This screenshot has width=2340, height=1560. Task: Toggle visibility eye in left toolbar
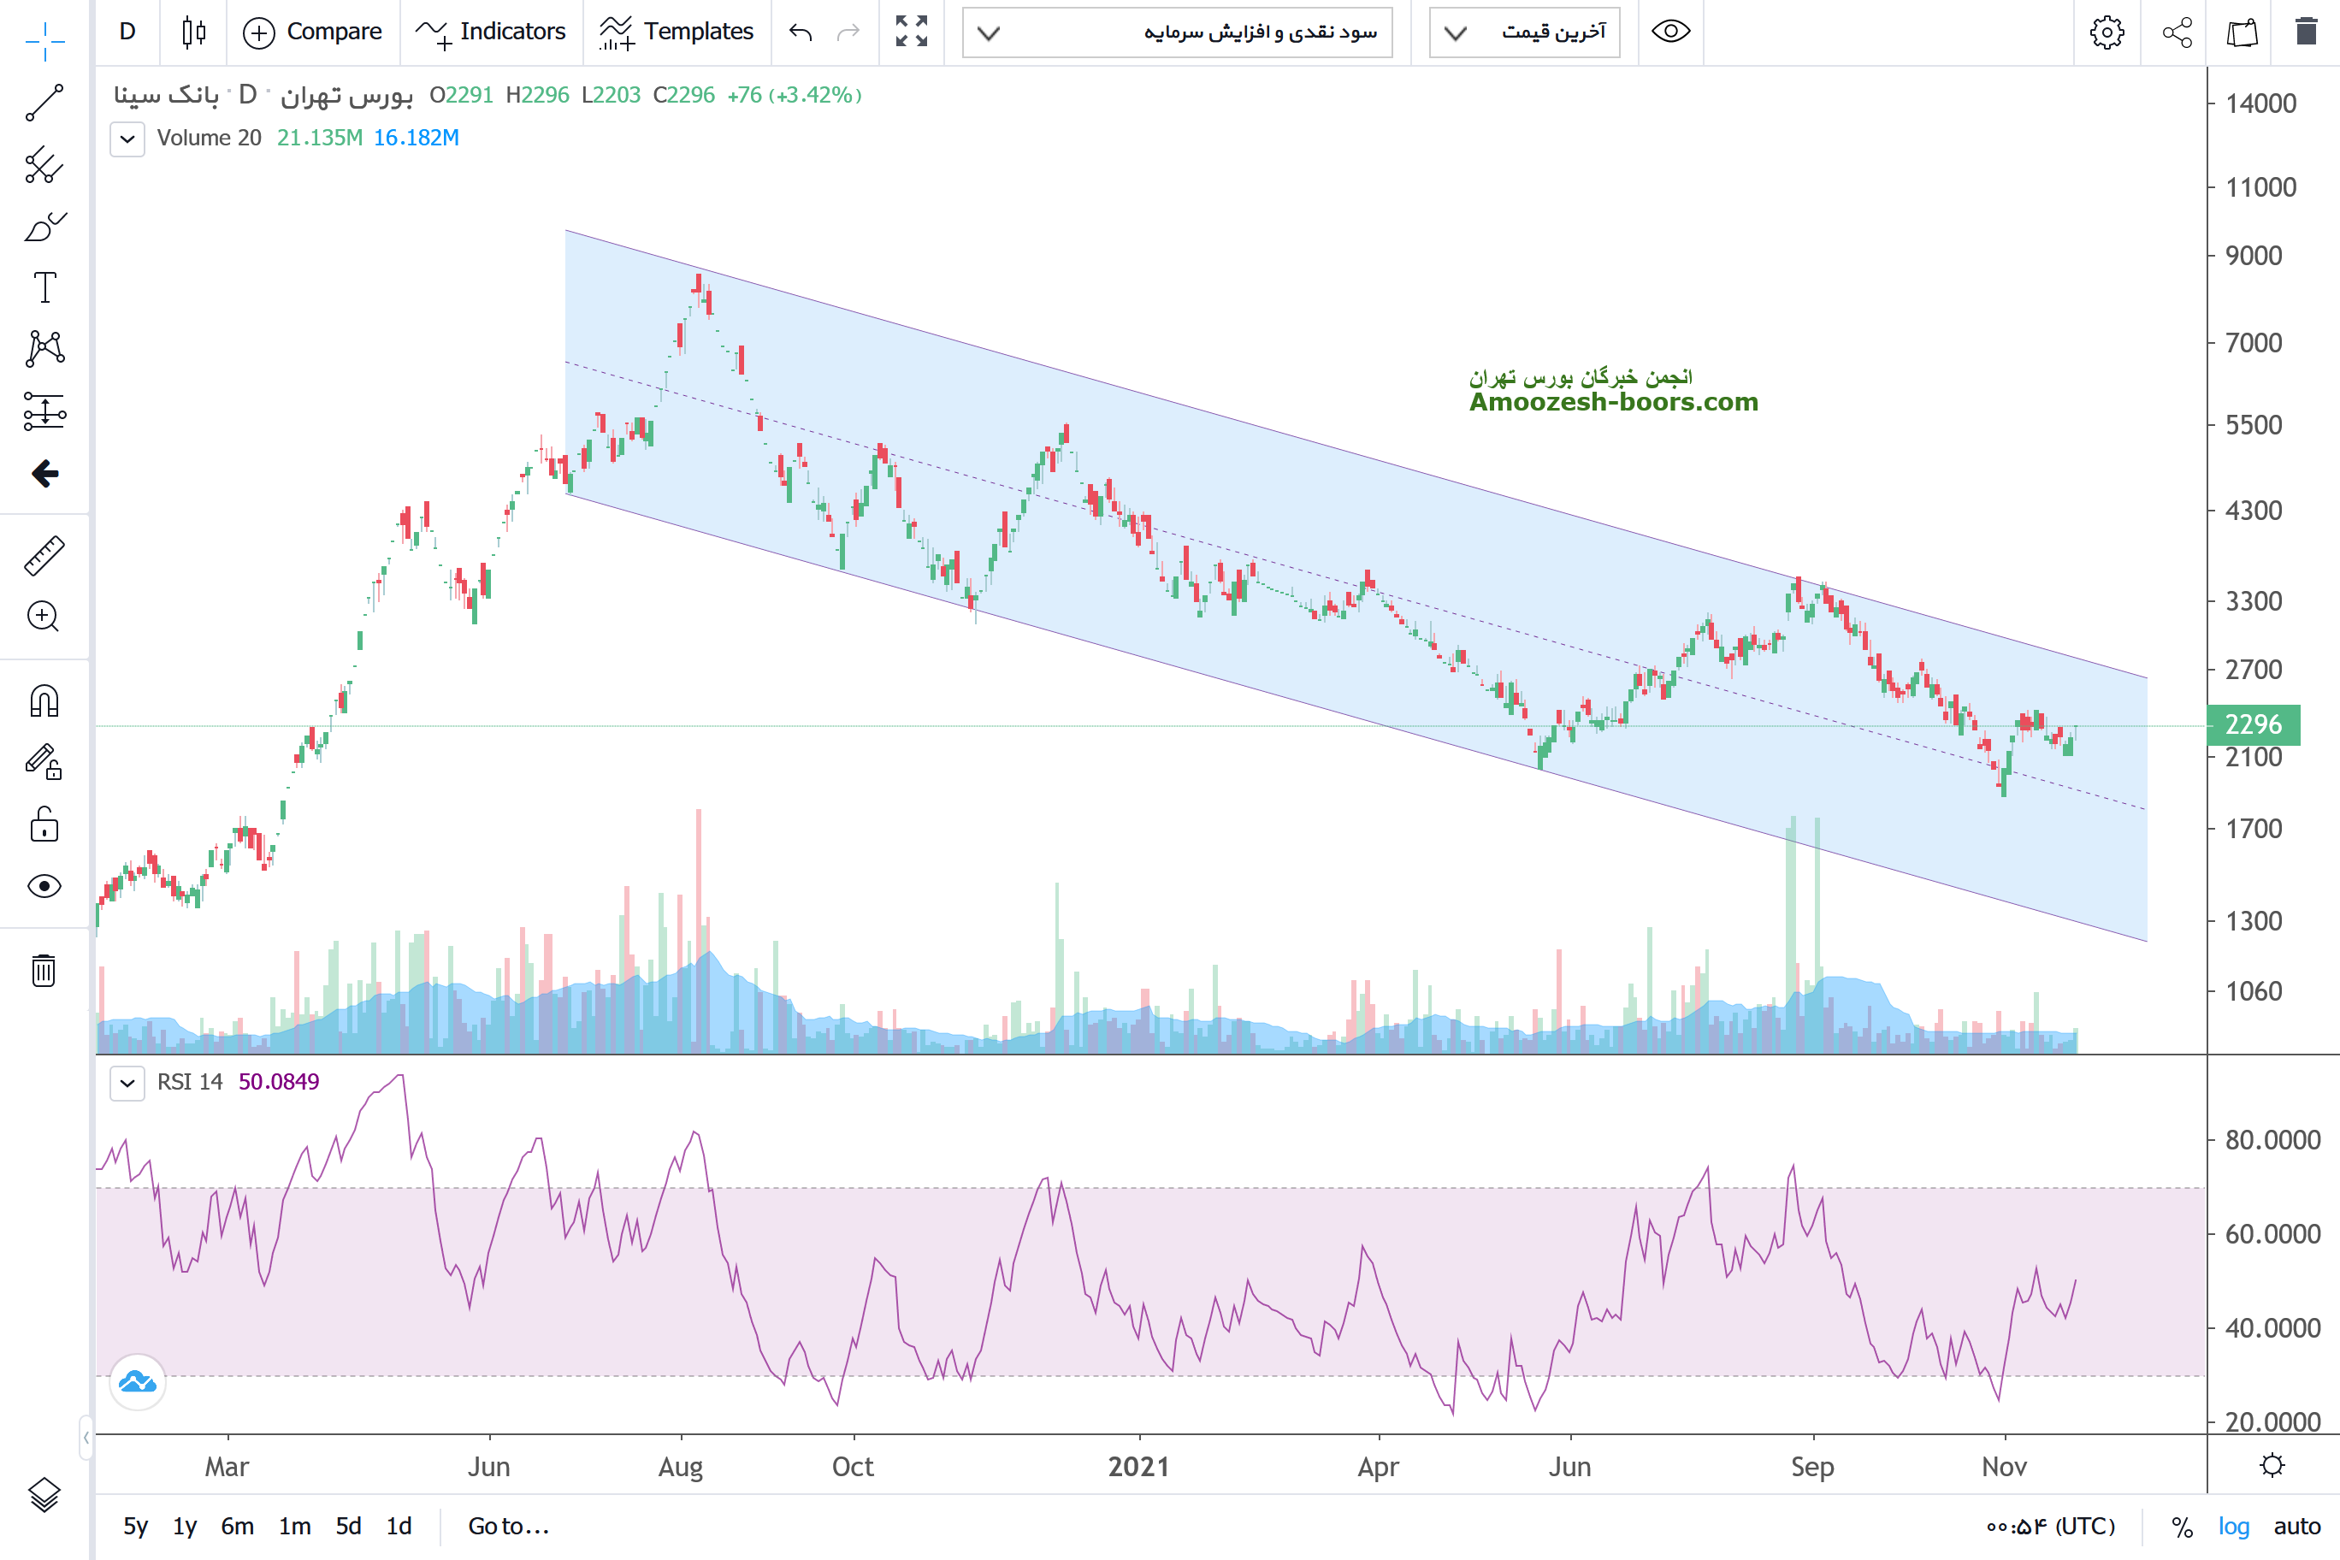point(44,885)
